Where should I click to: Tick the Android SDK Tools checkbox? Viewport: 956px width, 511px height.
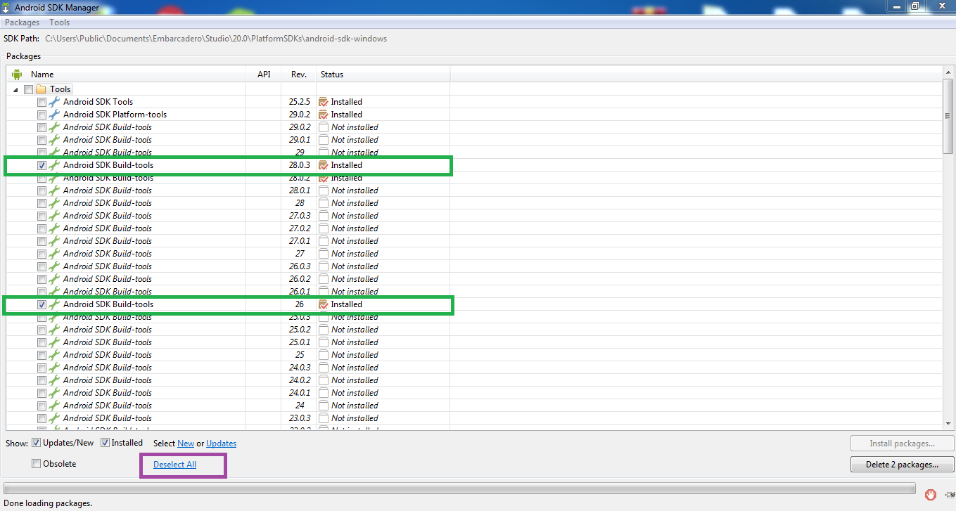click(x=42, y=102)
